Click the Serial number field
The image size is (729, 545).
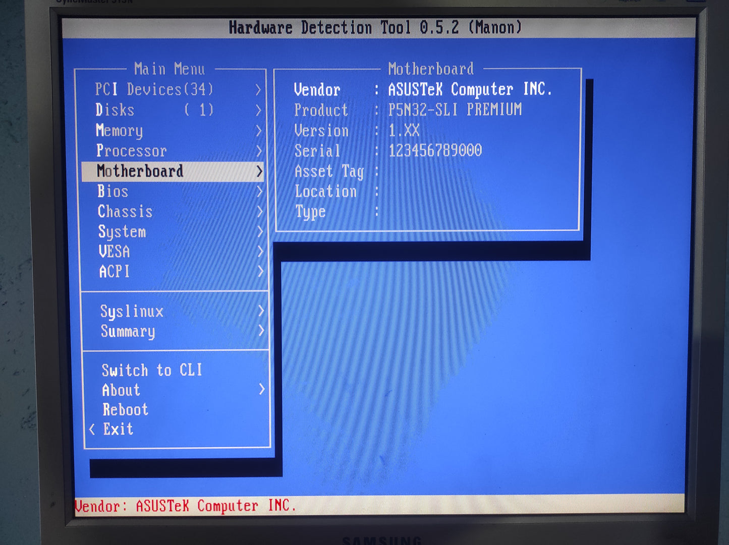click(x=435, y=150)
